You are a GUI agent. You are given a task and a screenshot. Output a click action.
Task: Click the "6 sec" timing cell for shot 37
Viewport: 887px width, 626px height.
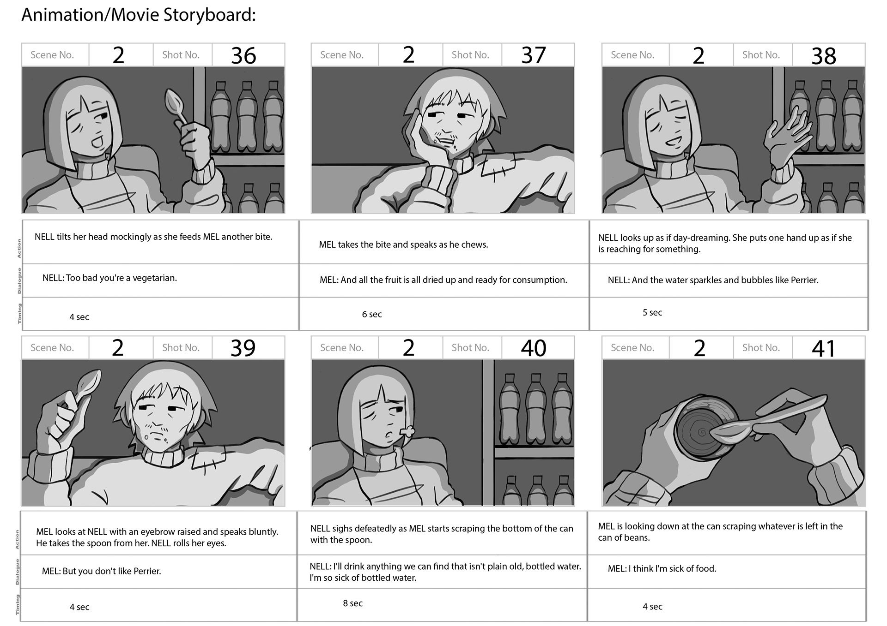click(x=444, y=314)
